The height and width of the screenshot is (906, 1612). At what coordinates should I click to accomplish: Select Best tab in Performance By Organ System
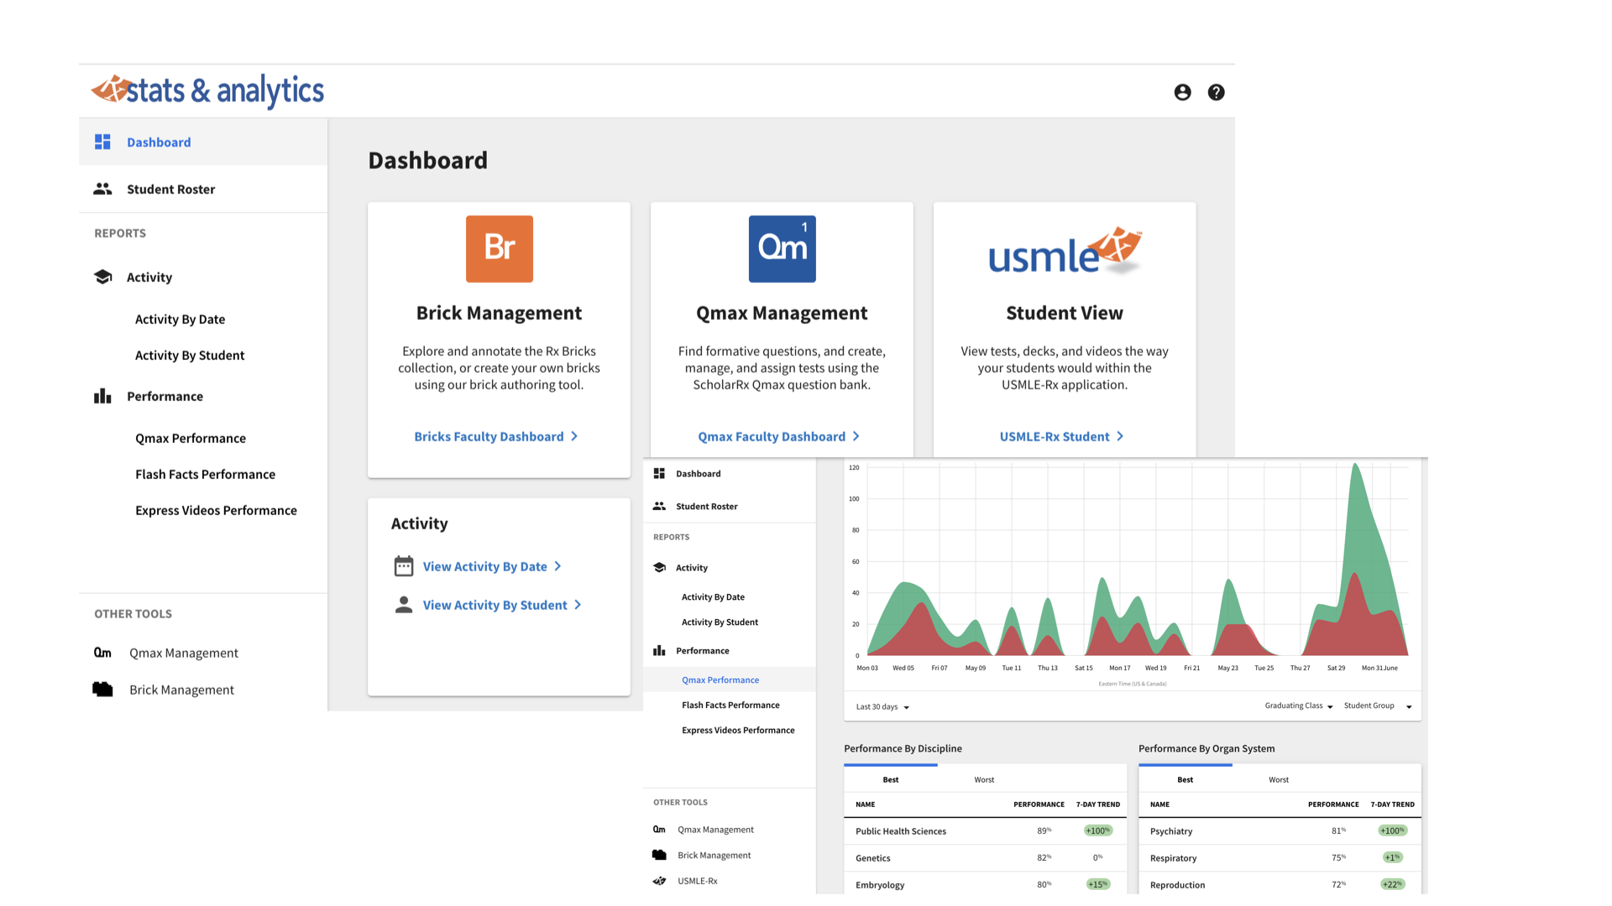[x=1185, y=779]
